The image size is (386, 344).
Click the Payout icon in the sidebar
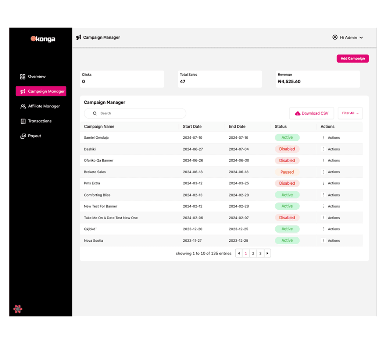point(23,136)
